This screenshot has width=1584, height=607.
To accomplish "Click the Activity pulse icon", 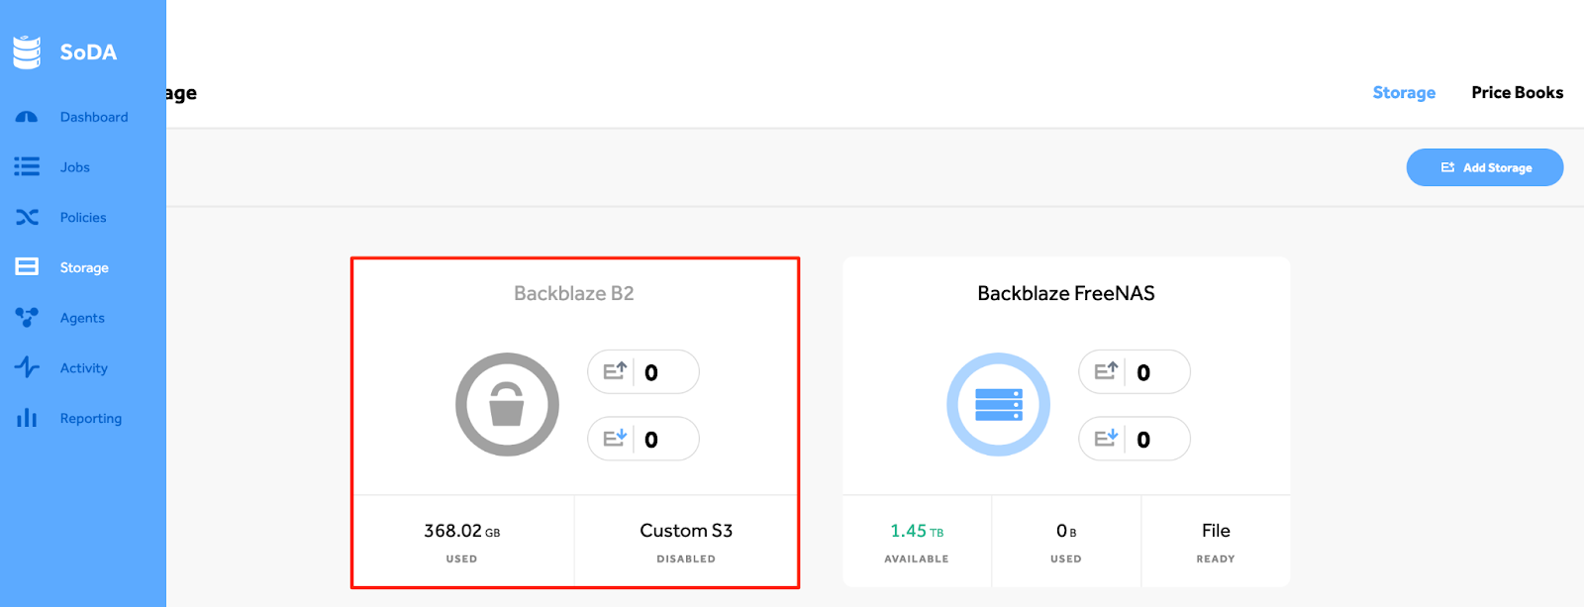I will point(27,367).
